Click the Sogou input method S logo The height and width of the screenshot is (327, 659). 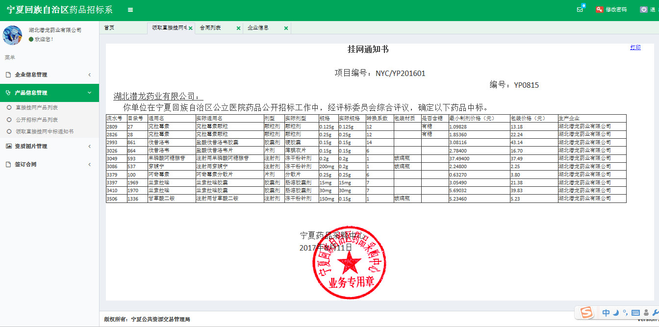pos(585,312)
